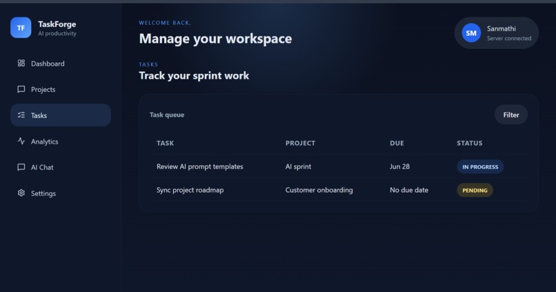The image size is (556, 292).
Task: Click the Track your sprint work heading
Action: (x=194, y=75)
